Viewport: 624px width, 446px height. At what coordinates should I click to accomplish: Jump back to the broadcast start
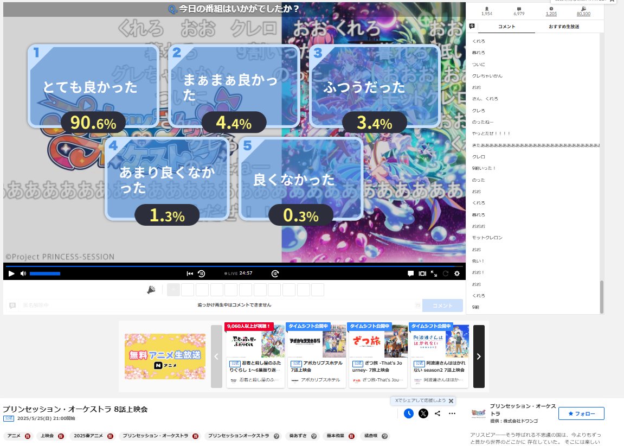click(x=190, y=273)
